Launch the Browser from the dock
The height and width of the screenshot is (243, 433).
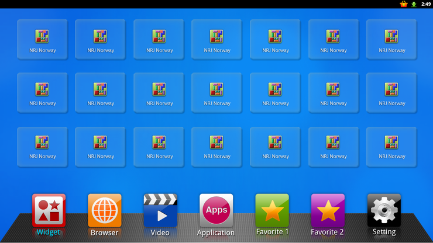click(x=105, y=210)
